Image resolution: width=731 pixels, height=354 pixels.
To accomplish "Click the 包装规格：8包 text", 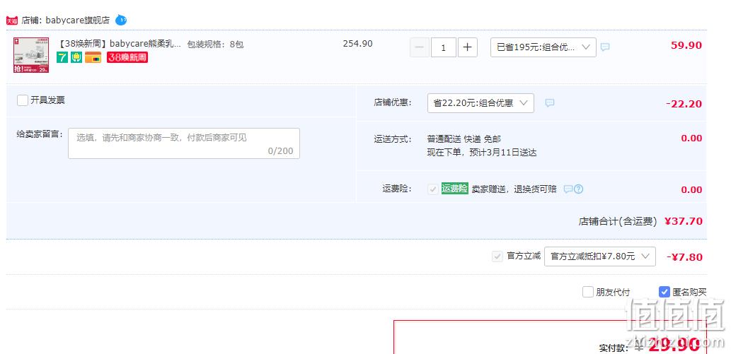I will [x=215, y=45].
